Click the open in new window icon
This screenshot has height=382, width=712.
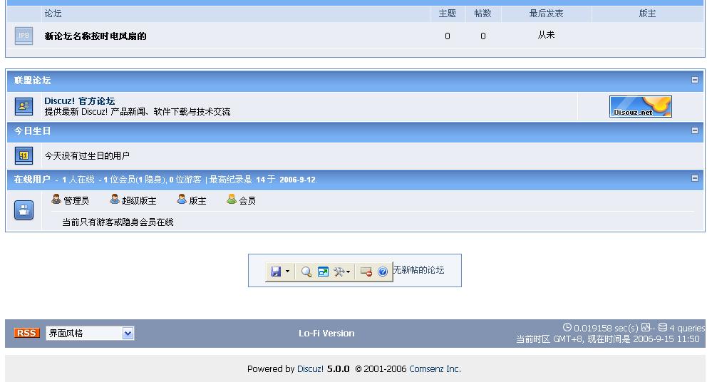[x=323, y=272]
